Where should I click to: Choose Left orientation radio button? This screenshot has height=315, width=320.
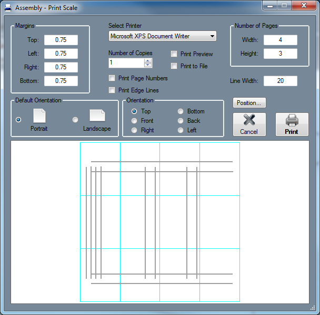(x=181, y=130)
